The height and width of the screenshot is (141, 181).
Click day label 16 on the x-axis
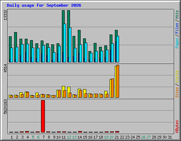pyautogui.click(x=90, y=137)
